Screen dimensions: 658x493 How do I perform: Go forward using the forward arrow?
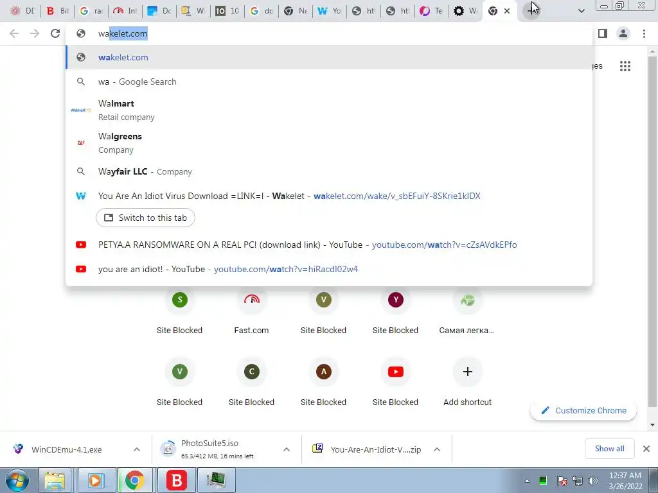click(35, 33)
